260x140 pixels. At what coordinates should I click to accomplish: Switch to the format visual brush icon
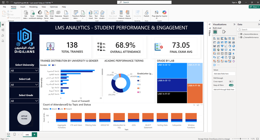click(224, 32)
